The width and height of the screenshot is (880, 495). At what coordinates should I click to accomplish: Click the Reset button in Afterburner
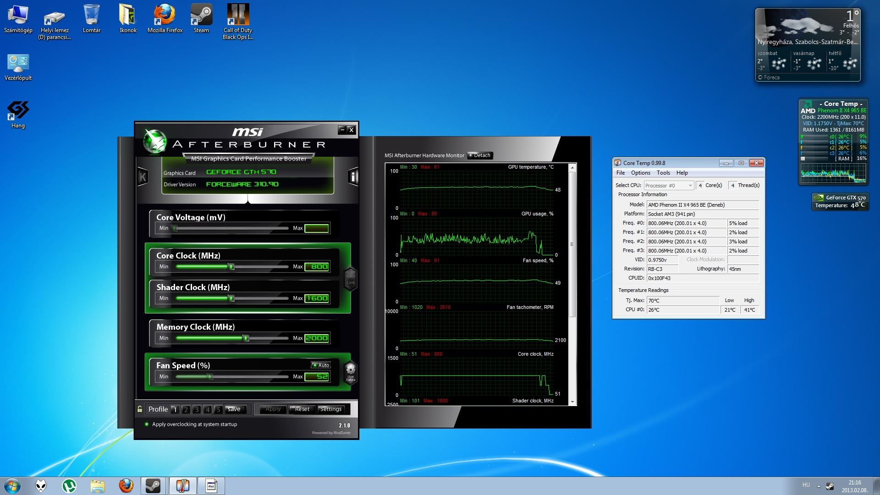tap(302, 409)
